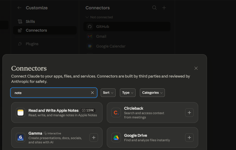Click the Skills scroll icon
The image size is (236, 150).
pyautogui.click(x=20, y=22)
